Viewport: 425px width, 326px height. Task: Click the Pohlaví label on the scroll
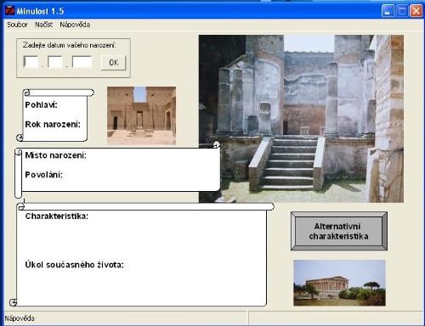42,105
